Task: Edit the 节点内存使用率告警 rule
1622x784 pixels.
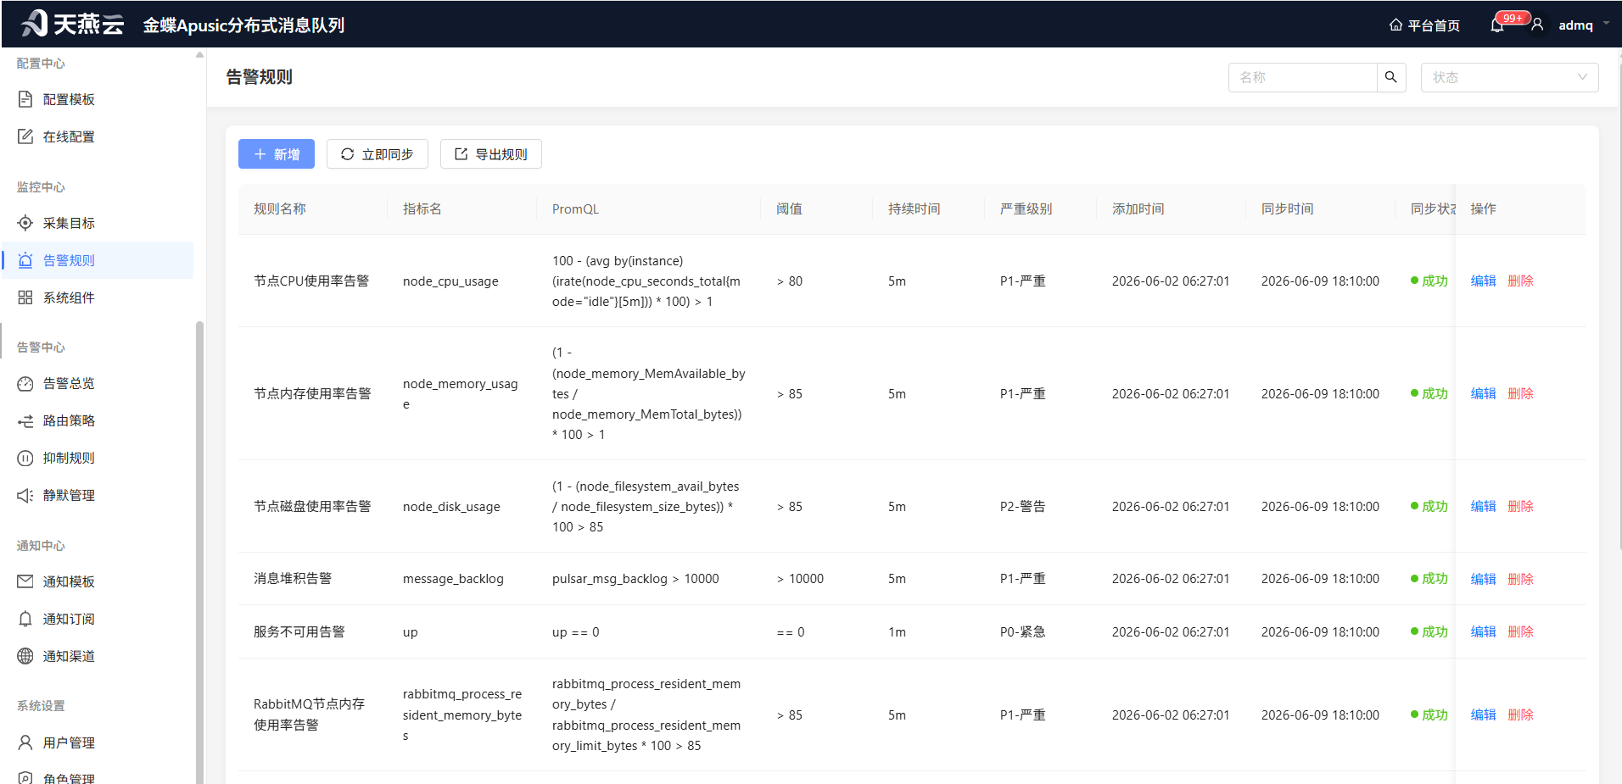Action: (x=1483, y=393)
